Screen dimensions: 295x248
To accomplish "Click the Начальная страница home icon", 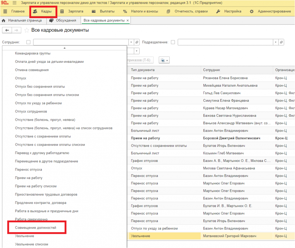I will 3,20.
